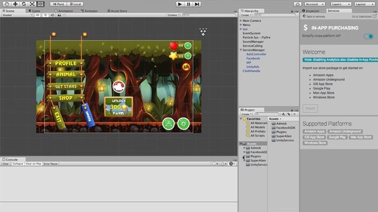Screen dimensions: 378x212
Task: Toggle Clear on Play in Console
Action: click(x=33, y=164)
